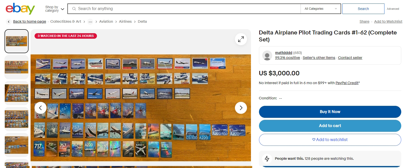
Task: Add the item to cart
Action: click(x=330, y=126)
